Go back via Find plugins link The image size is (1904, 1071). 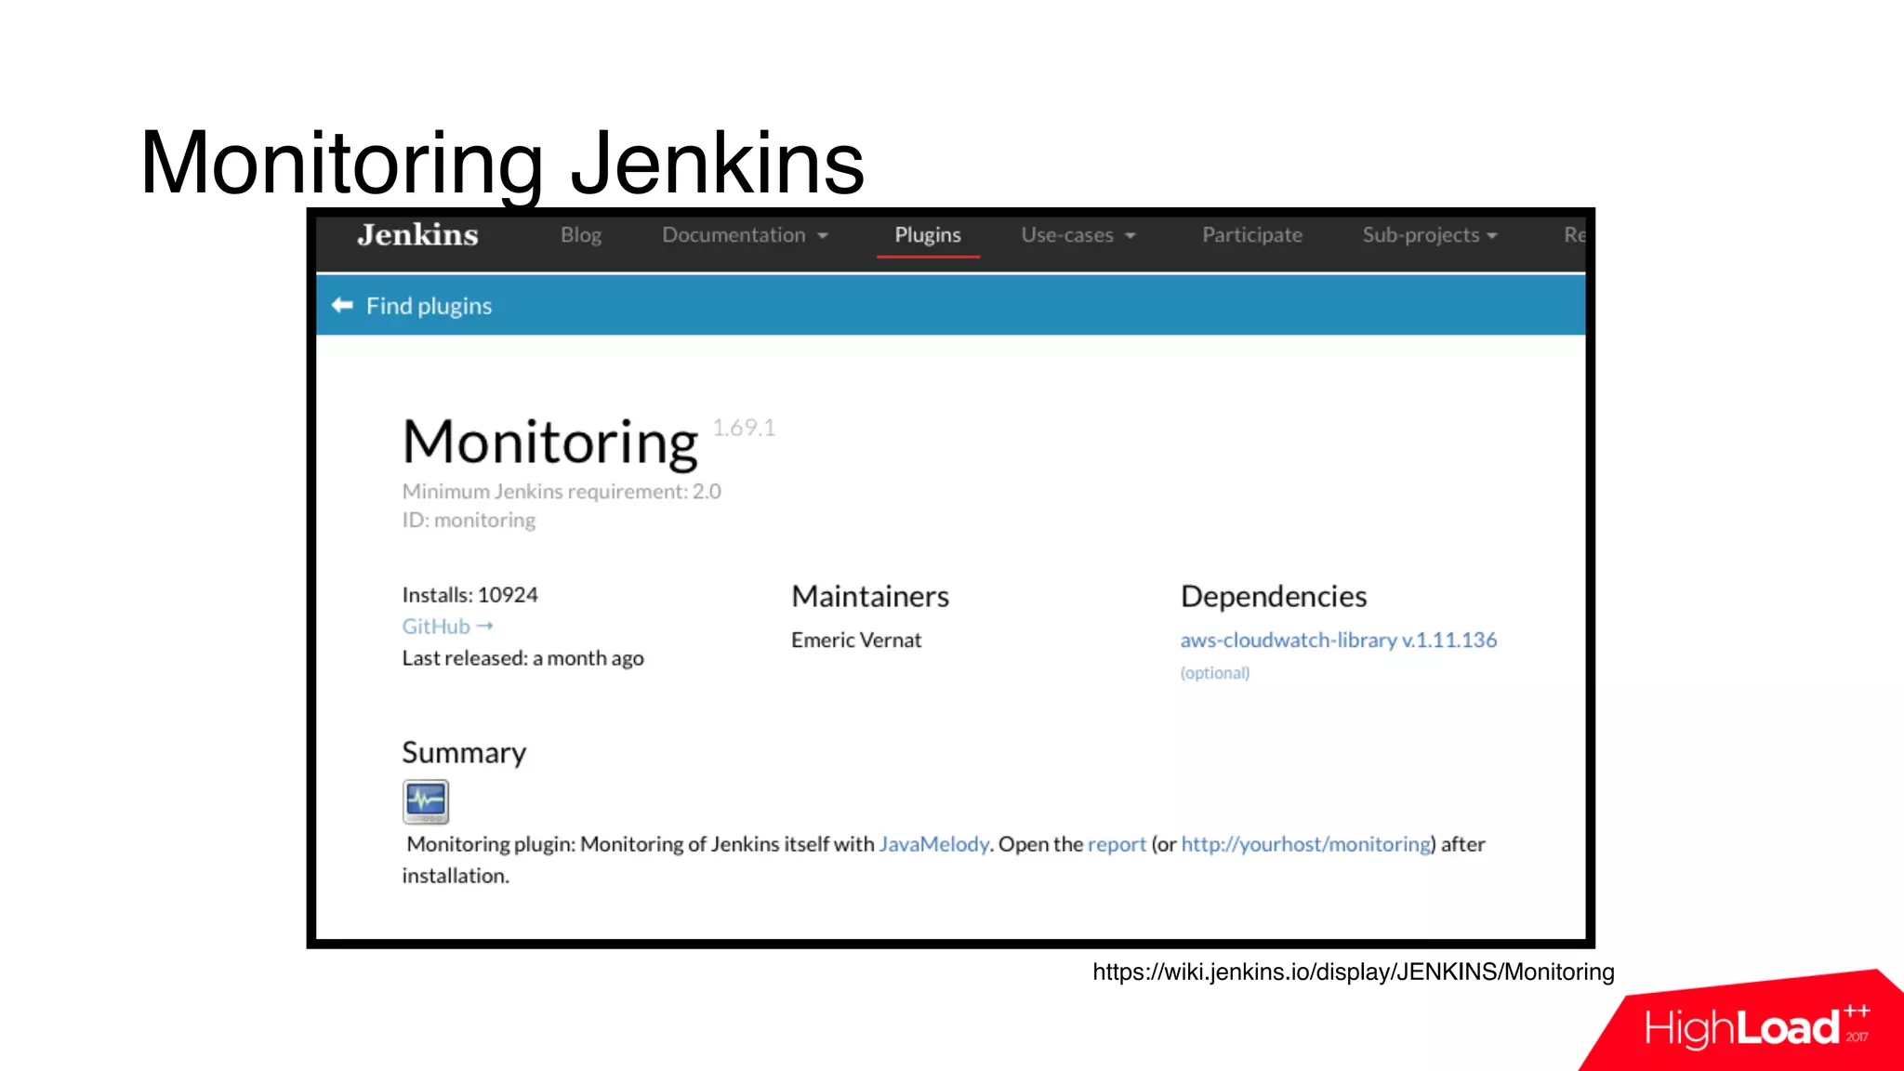pos(429,306)
